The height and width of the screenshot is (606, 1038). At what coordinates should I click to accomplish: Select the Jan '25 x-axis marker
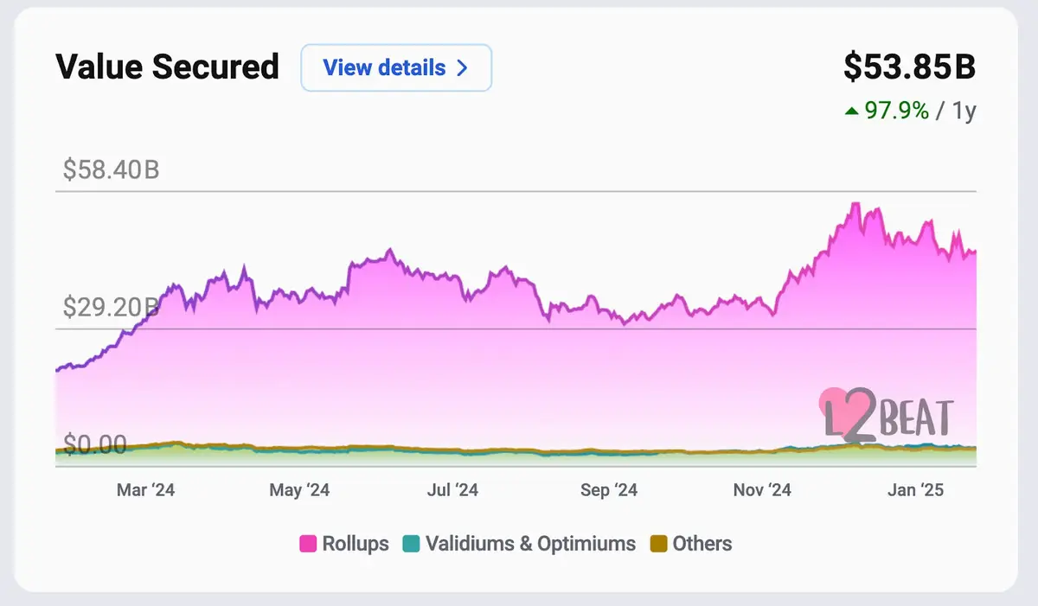click(x=915, y=490)
